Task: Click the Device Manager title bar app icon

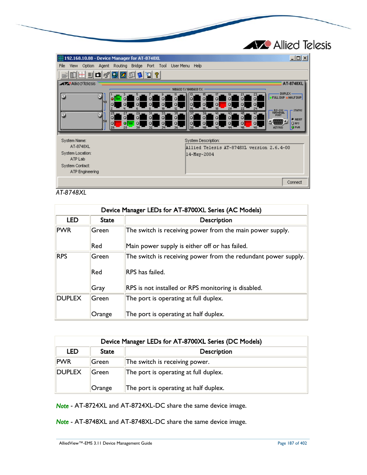Action: coord(60,58)
